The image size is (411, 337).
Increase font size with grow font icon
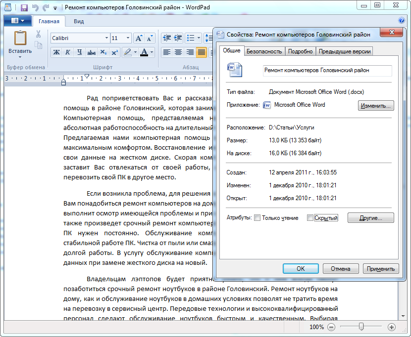click(139, 38)
